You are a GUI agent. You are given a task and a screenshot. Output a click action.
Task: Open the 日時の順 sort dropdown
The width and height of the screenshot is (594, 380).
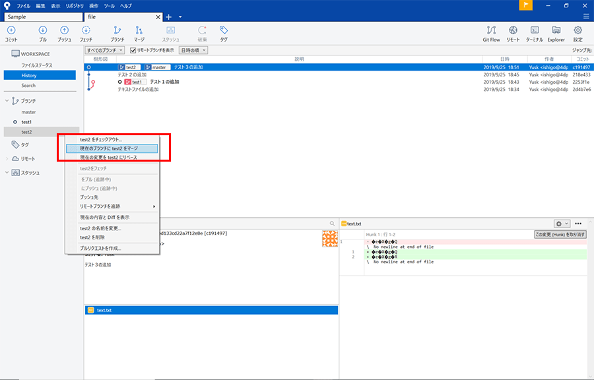(193, 50)
